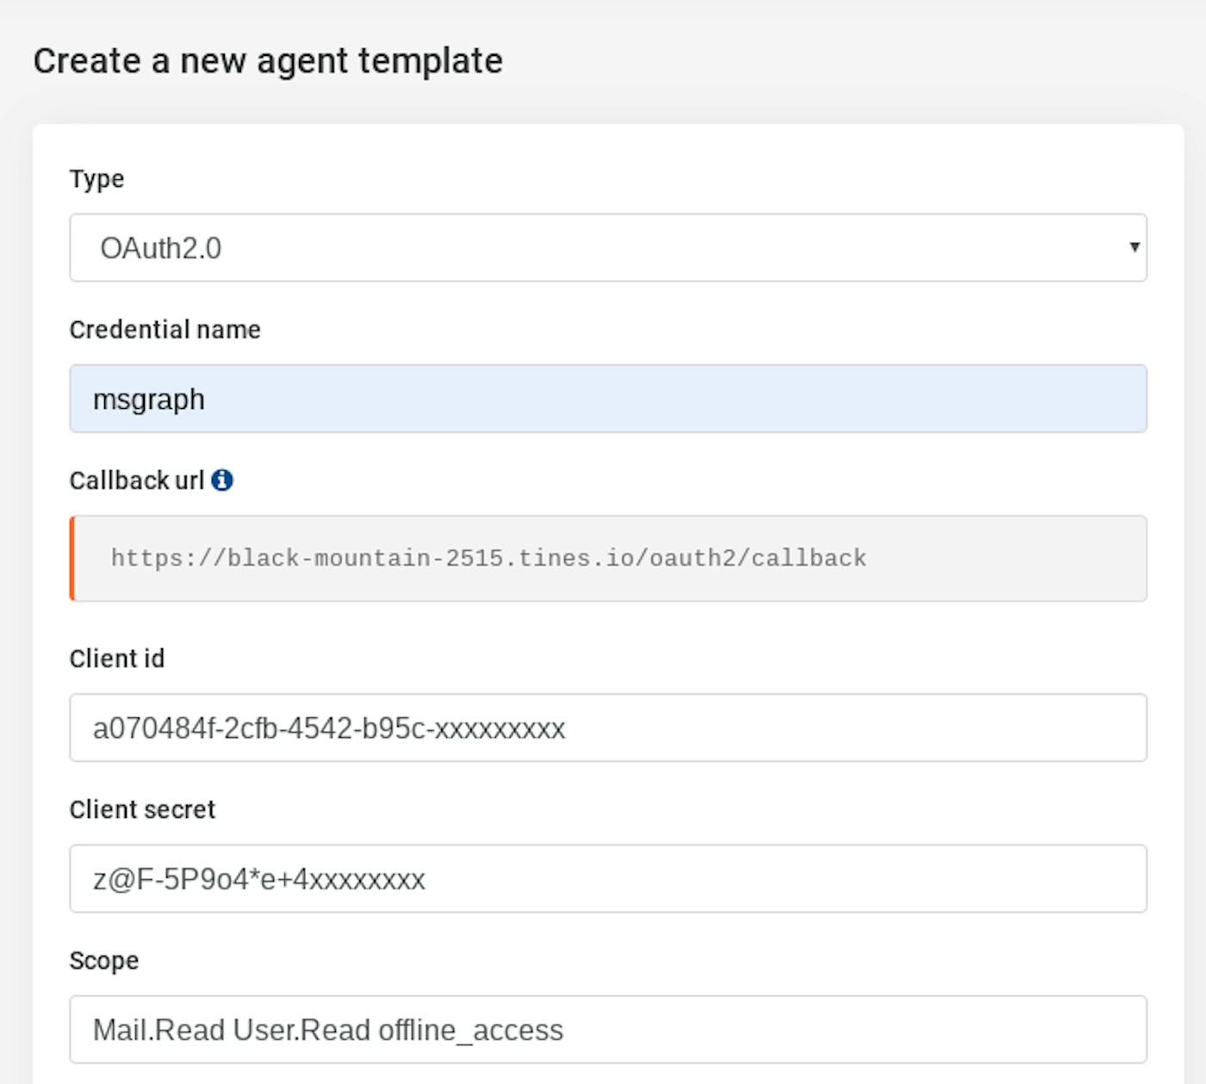The height and width of the screenshot is (1084, 1206).
Task: Click the "Scope" label
Action: pos(103,961)
